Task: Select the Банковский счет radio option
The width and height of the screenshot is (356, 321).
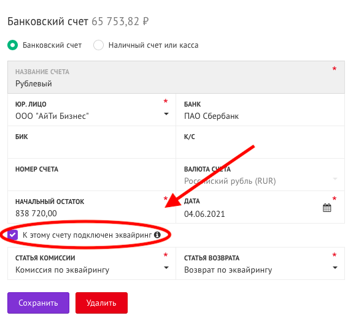Action: click(x=12, y=45)
